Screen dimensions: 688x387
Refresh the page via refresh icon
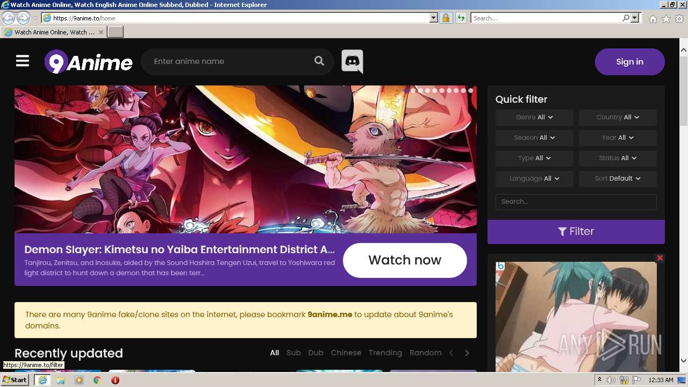click(x=461, y=18)
